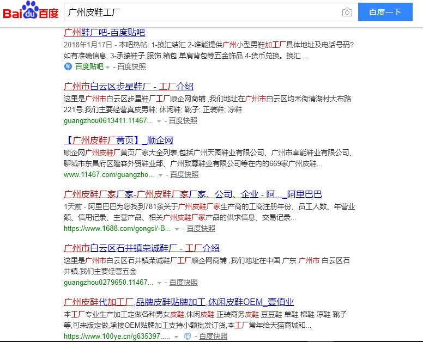
Task: Click the green 百度贴吧 source link
Action: (89, 66)
